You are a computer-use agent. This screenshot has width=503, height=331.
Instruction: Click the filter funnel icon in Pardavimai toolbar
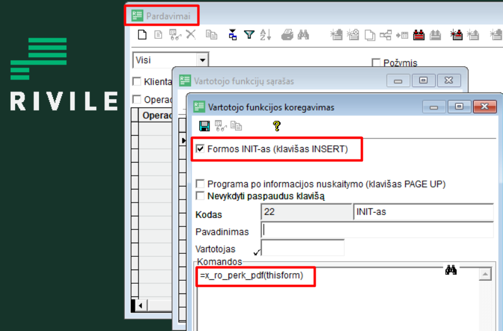point(249,35)
